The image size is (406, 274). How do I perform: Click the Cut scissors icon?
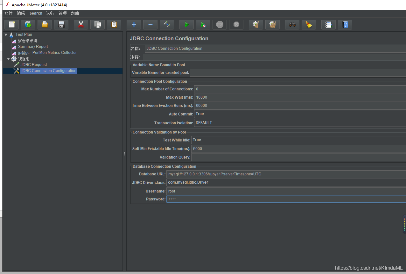click(x=81, y=24)
